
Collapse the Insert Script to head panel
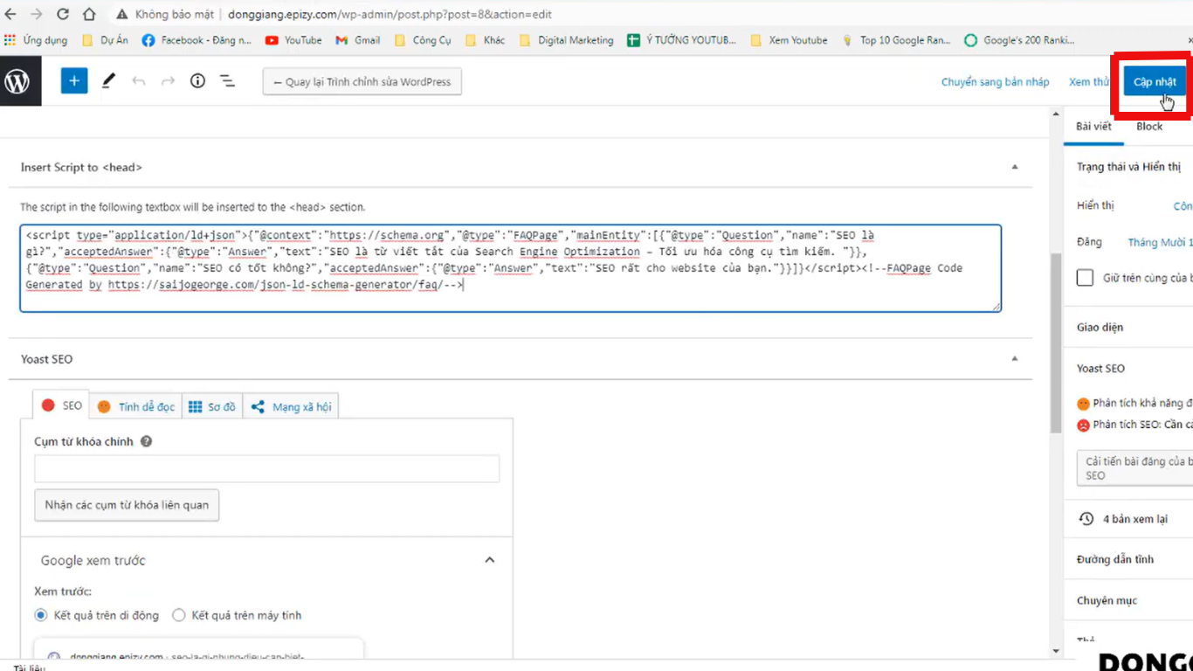click(1014, 167)
